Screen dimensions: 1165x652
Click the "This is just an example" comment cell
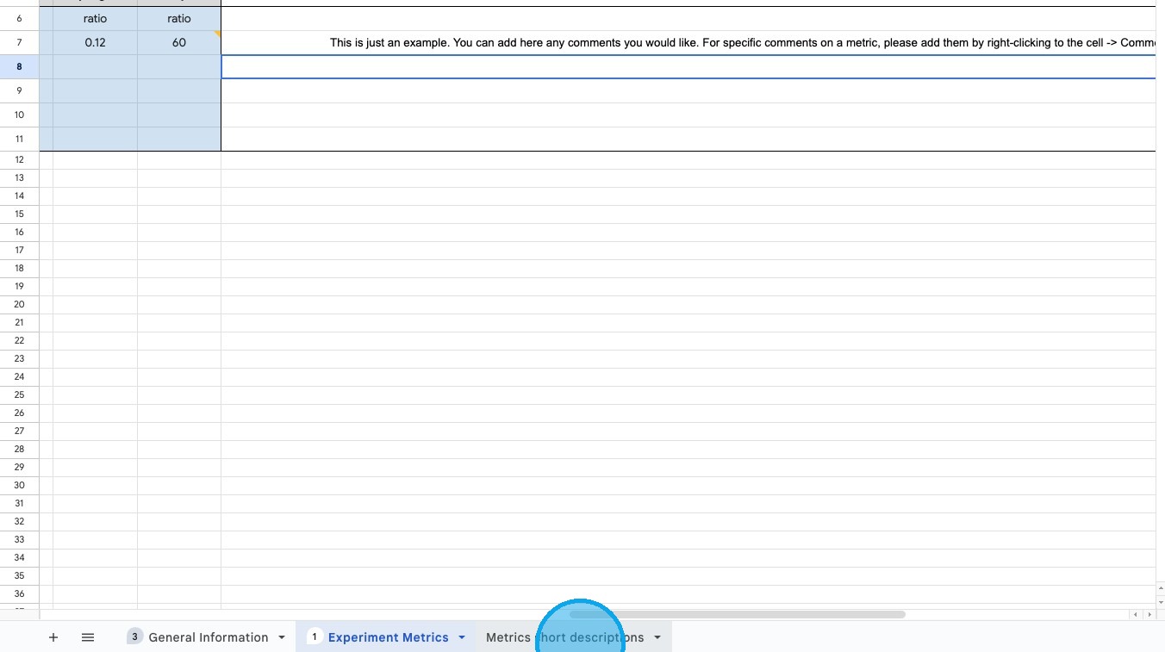click(688, 42)
